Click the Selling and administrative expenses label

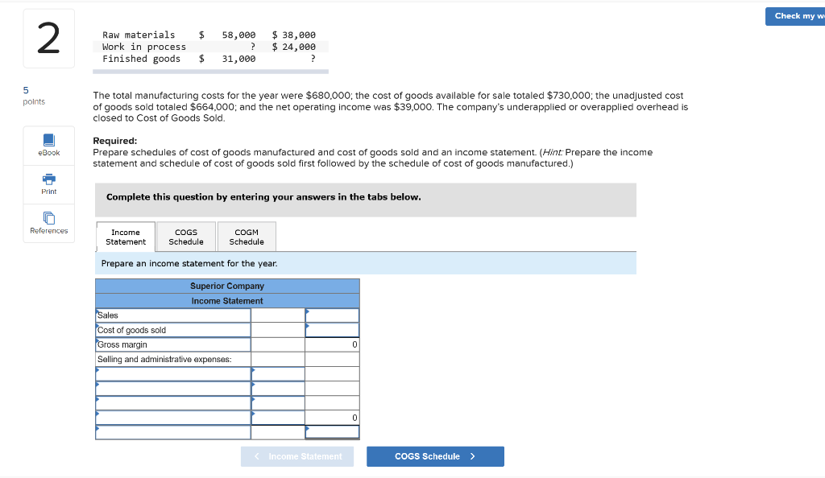coord(164,359)
